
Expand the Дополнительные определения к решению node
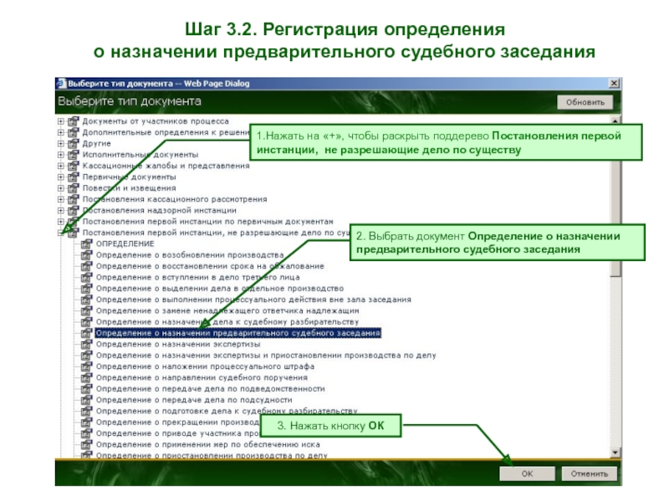(60, 132)
